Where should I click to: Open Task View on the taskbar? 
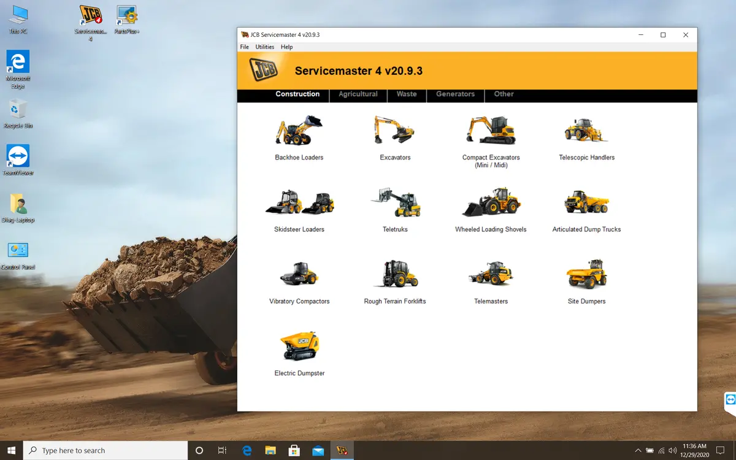[222, 450]
